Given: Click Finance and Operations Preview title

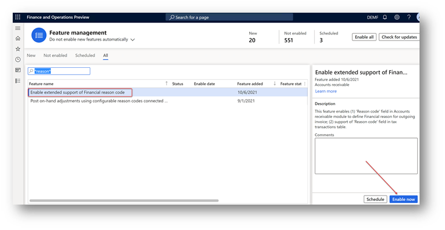Looking at the screenshot, I should click(58, 18).
